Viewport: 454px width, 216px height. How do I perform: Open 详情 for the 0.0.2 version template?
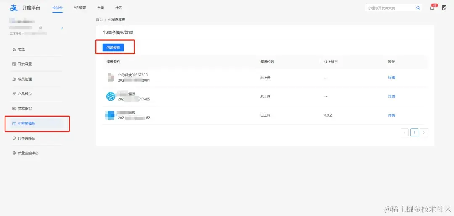391,115
